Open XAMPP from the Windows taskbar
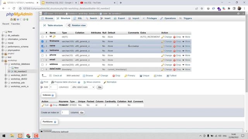This screenshot has height=139, width=248. [20, 136]
